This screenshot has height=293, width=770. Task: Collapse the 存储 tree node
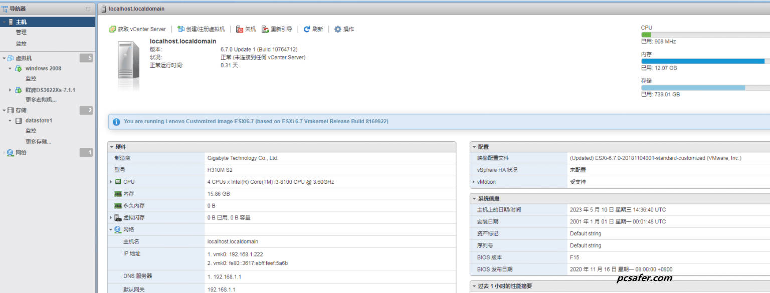4,110
